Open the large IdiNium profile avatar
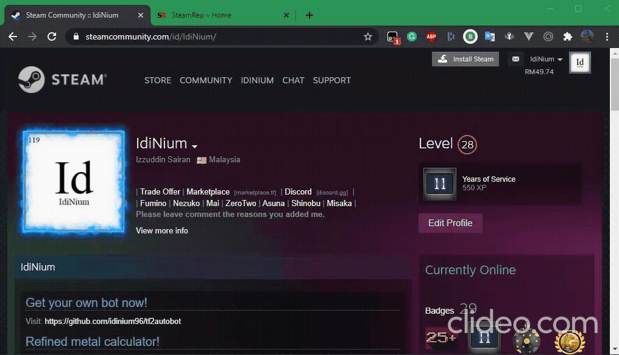Screen dimensions: 619x355 [74, 181]
